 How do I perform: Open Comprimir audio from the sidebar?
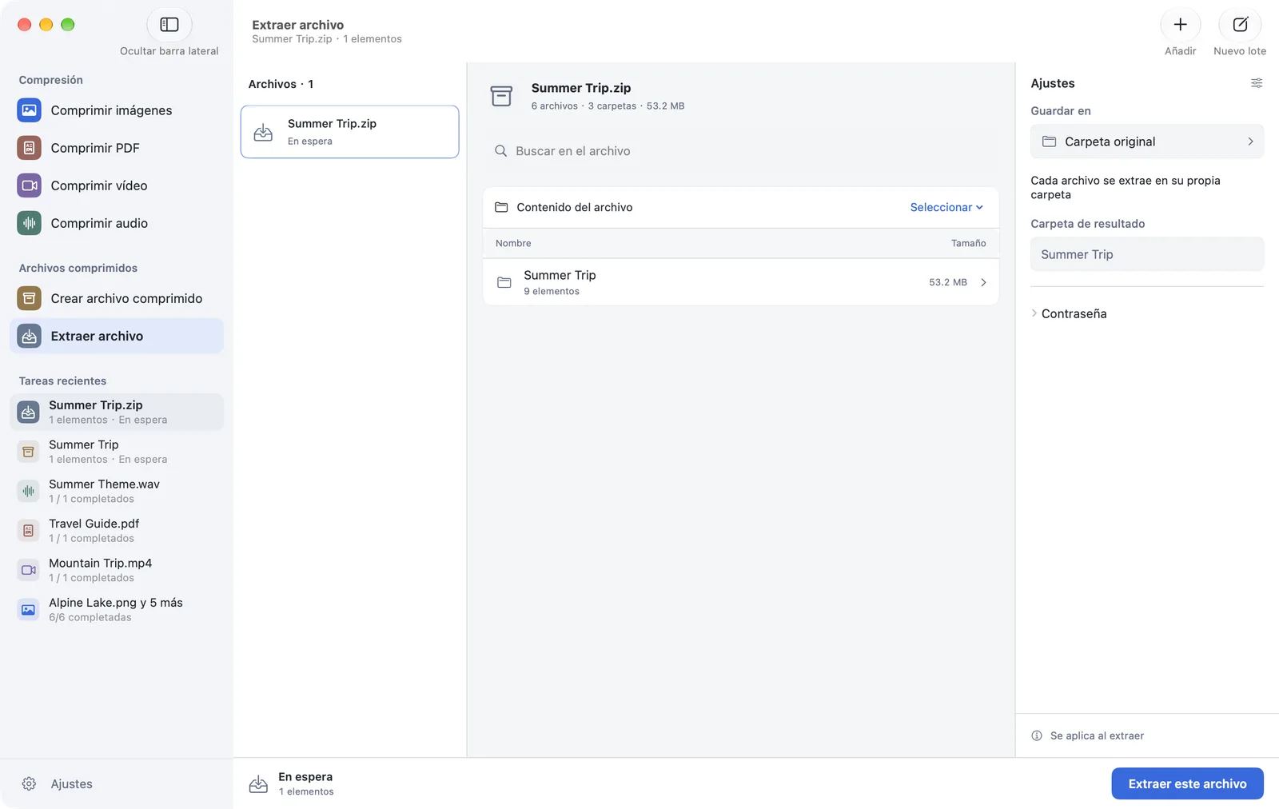coord(117,223)
